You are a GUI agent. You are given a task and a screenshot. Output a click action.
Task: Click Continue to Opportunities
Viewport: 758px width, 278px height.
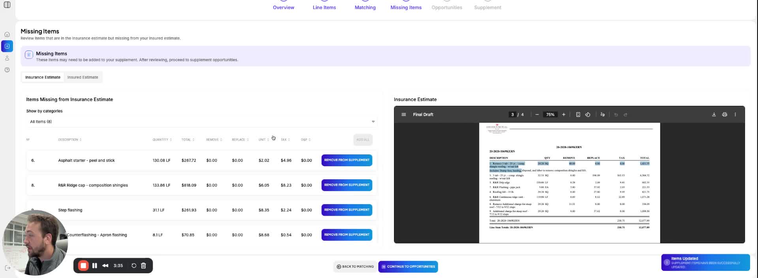click(x=408, y=267)
